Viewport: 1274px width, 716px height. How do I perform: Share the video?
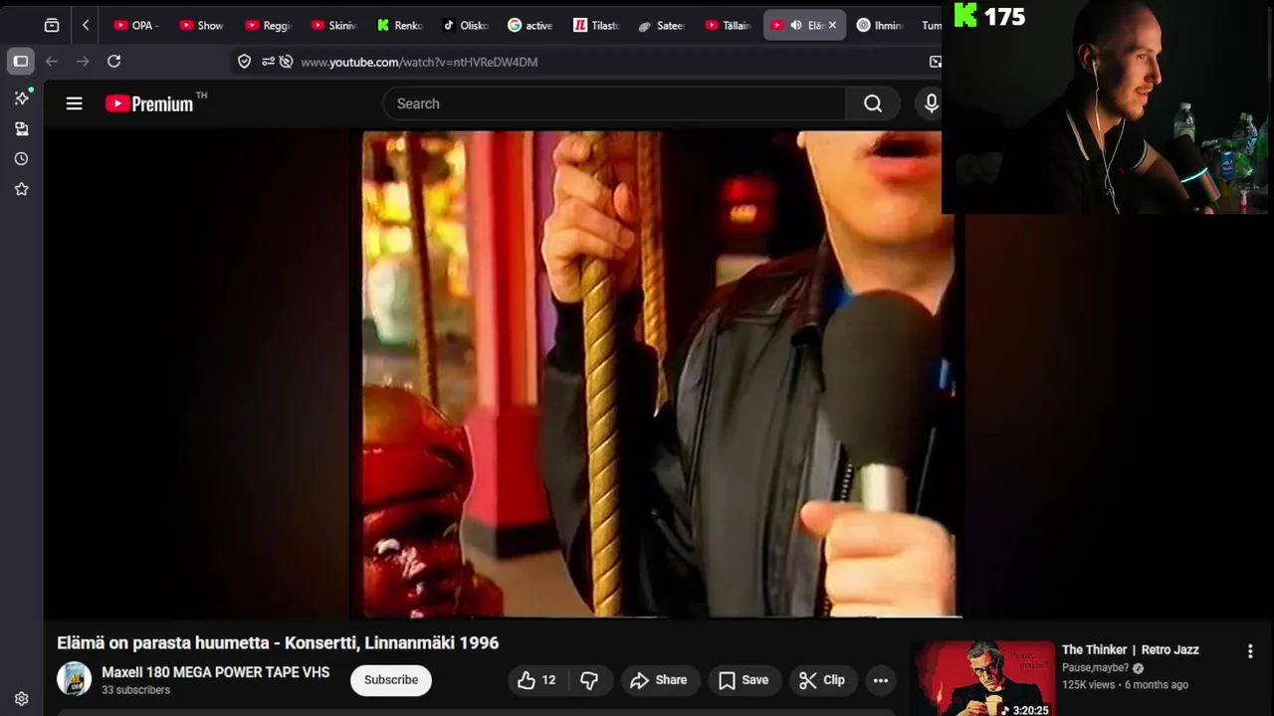659,680
